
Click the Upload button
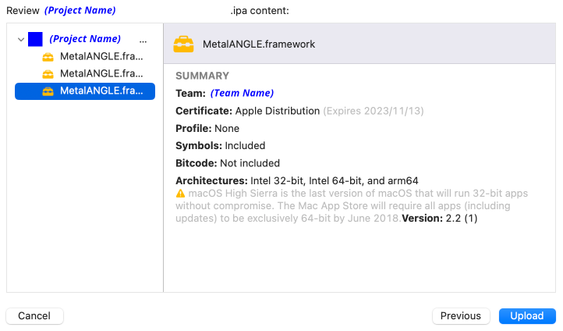pos(527,316)
